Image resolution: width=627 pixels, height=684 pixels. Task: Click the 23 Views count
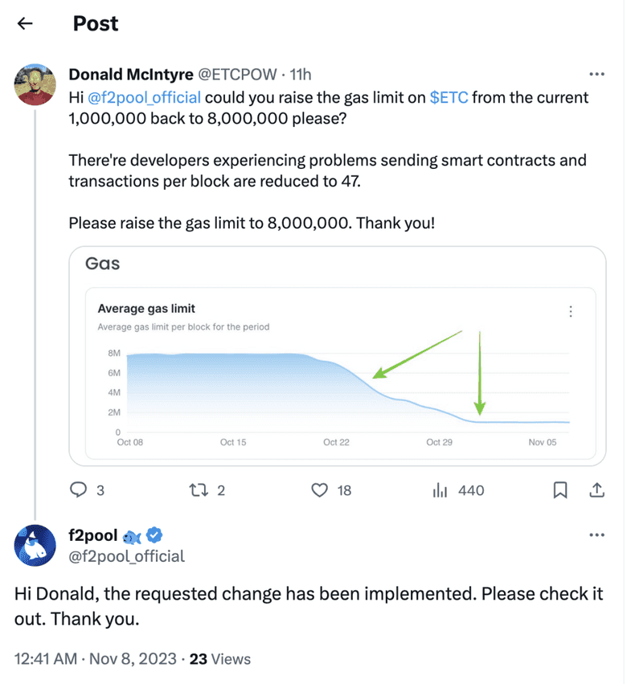click(220, 659)
